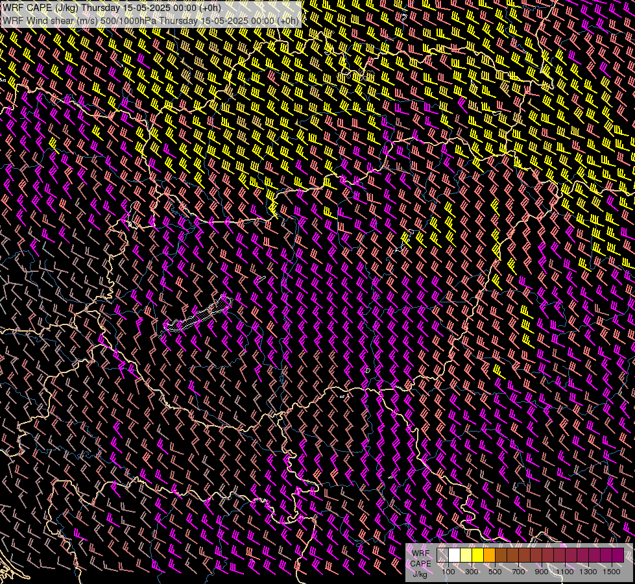
Task: Click the bright yellow CAPE legend swatch
Action: coord(478,555)
